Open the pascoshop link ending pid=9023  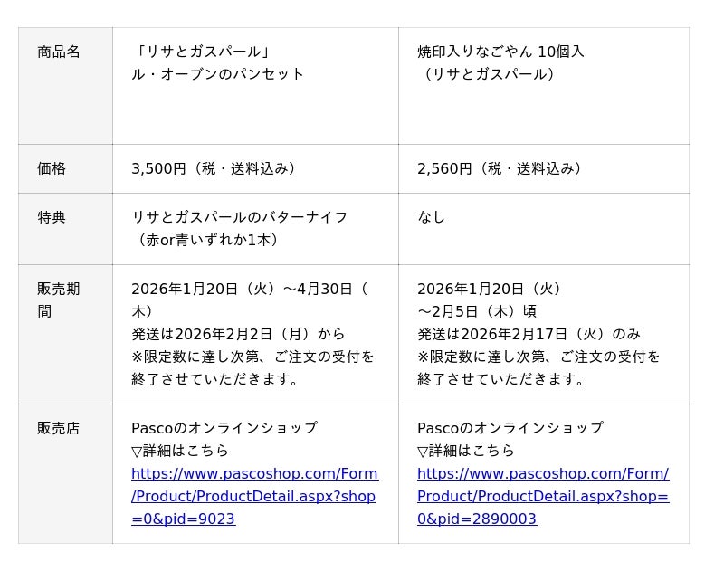pos(253,496)
